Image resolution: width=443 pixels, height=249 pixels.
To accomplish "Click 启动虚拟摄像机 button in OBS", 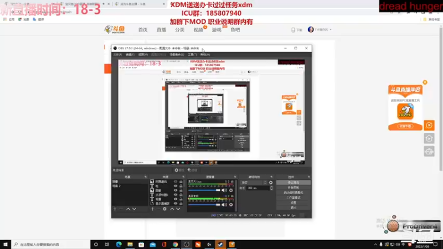I will click(x=293, y=193).
